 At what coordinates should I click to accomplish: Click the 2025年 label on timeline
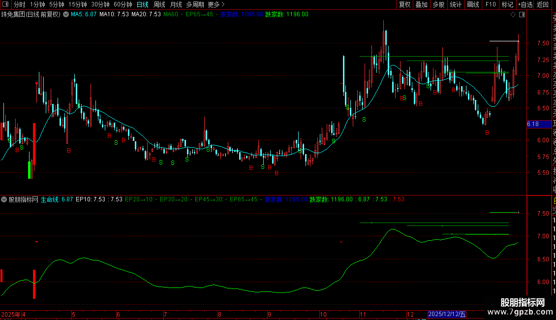(x=11, y=315)
